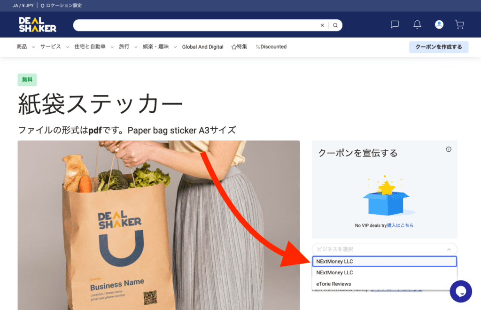Viewport: 481px width, 310px height.
Task: Click the 紙袋ステッカー title
Action: coord(101,104)
